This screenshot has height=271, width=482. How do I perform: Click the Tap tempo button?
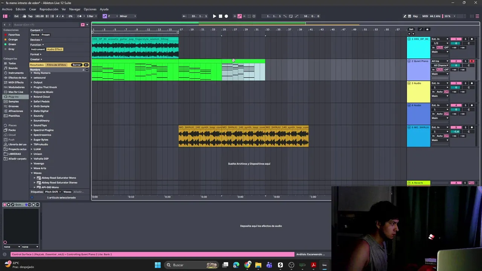click(x=30, y=16)
